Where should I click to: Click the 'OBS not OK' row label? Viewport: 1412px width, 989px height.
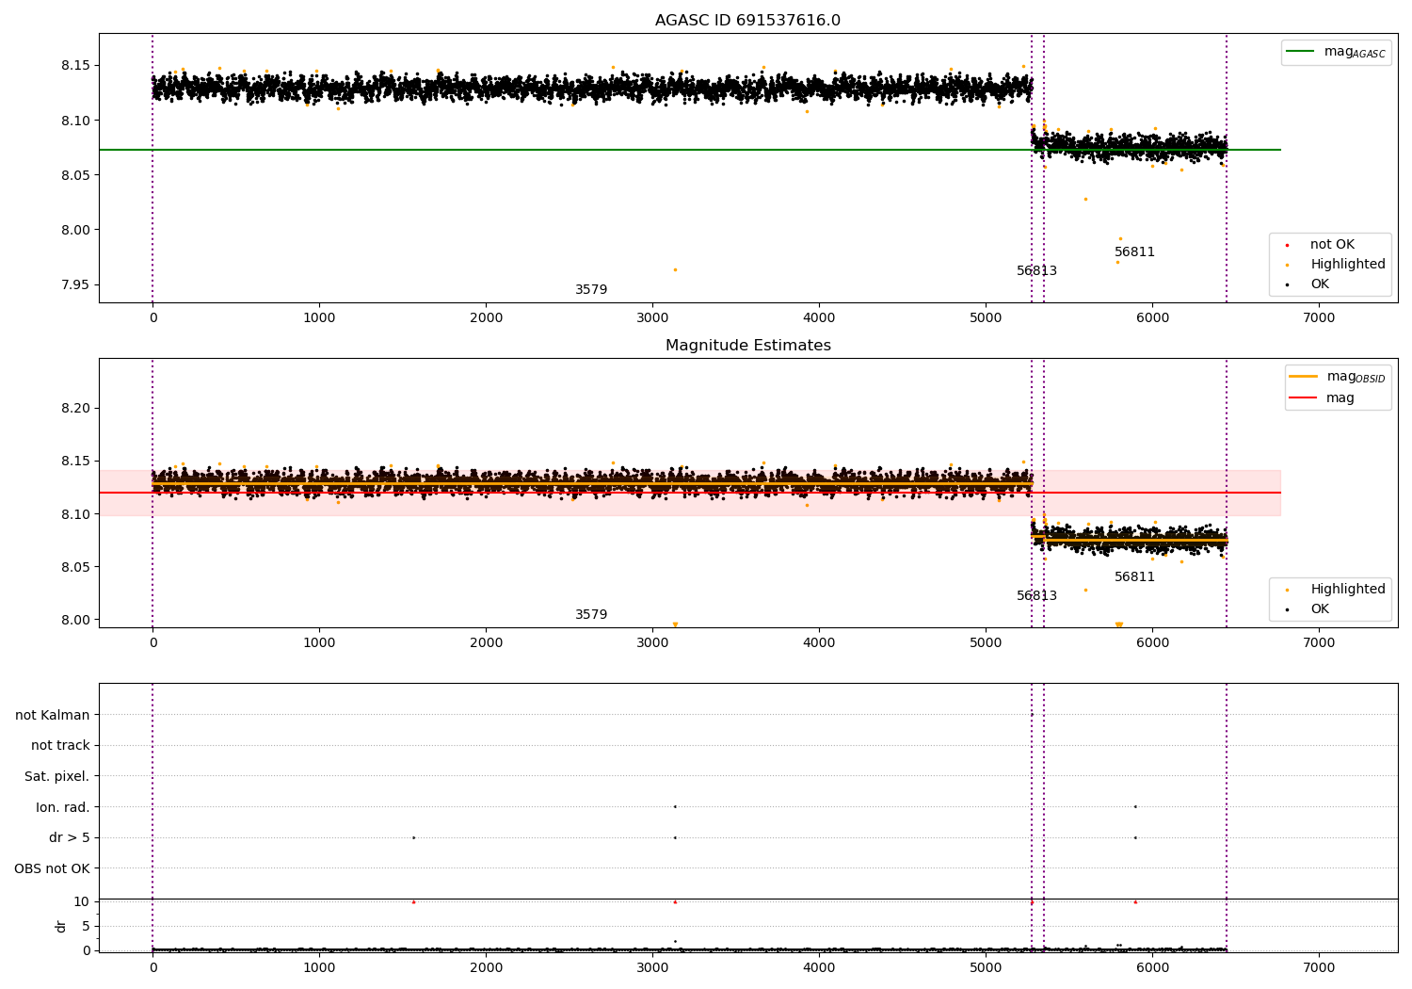[x=52, y=868]
